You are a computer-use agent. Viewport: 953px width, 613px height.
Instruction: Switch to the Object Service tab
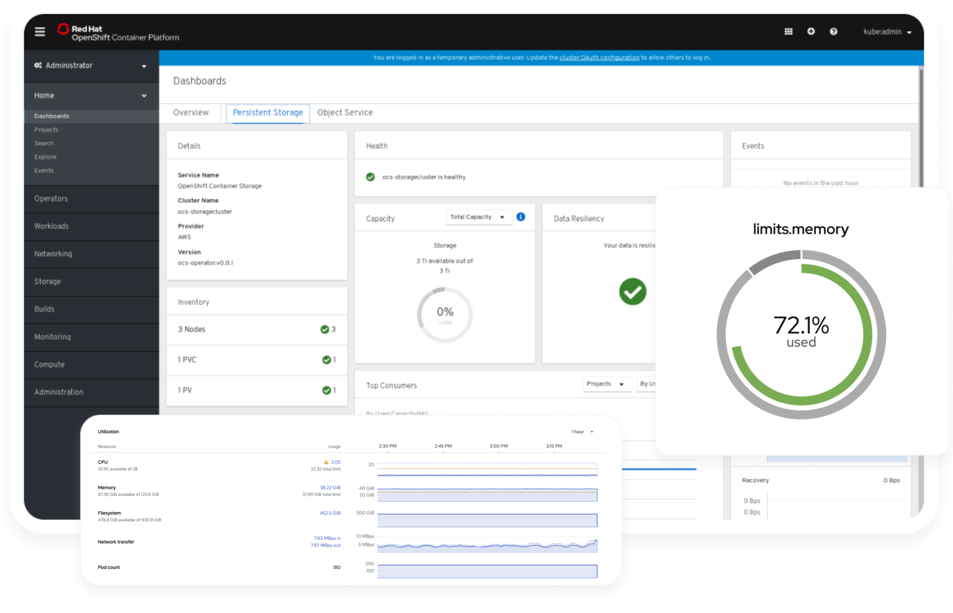[345, 113]
